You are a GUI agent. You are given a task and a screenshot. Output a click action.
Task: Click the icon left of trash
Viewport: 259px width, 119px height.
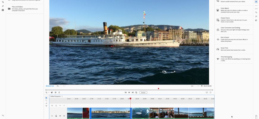(55, 93)
